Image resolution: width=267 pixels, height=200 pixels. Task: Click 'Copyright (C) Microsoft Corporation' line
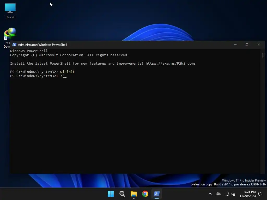pyautogui.click(x=69, y=55)
